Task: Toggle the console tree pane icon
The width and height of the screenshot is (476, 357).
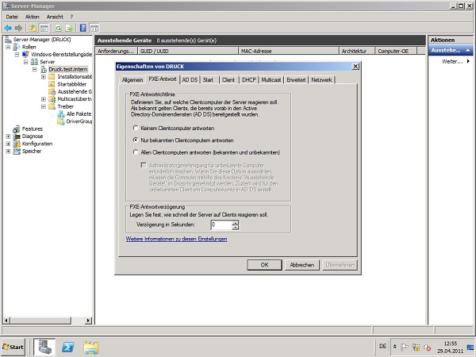Action: point(44,29)
